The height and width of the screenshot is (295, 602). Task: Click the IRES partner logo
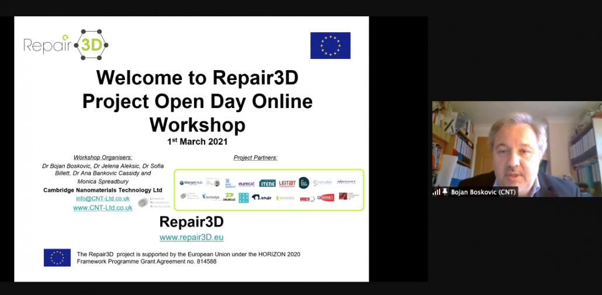pos(307,199)
